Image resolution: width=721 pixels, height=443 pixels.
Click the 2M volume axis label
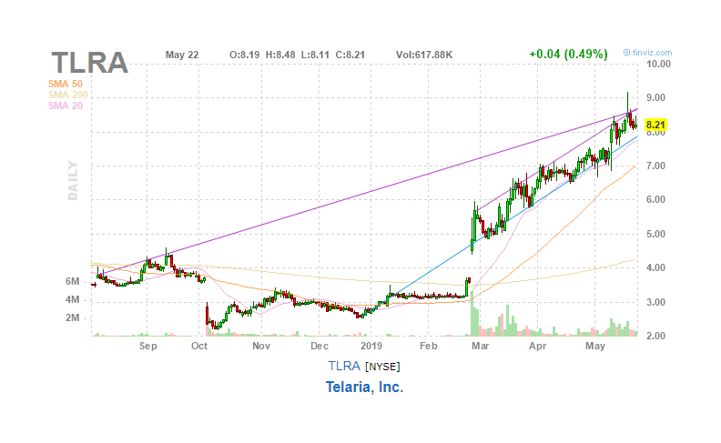tap(72, 318)
